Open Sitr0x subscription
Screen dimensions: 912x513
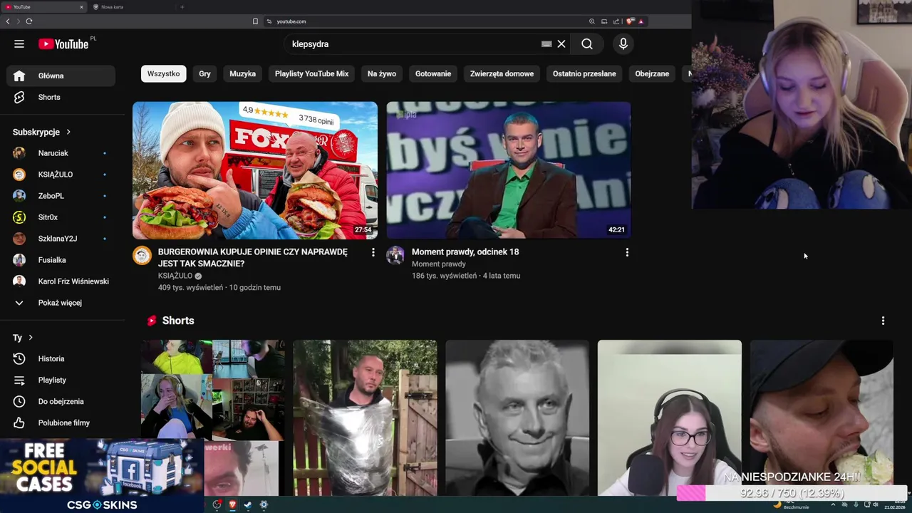(x=61, y=217)
